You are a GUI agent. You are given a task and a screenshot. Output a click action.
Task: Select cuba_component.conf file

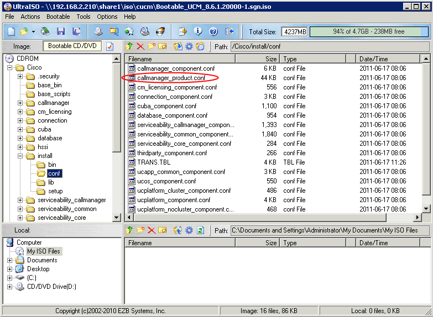(x=166, y=106)
